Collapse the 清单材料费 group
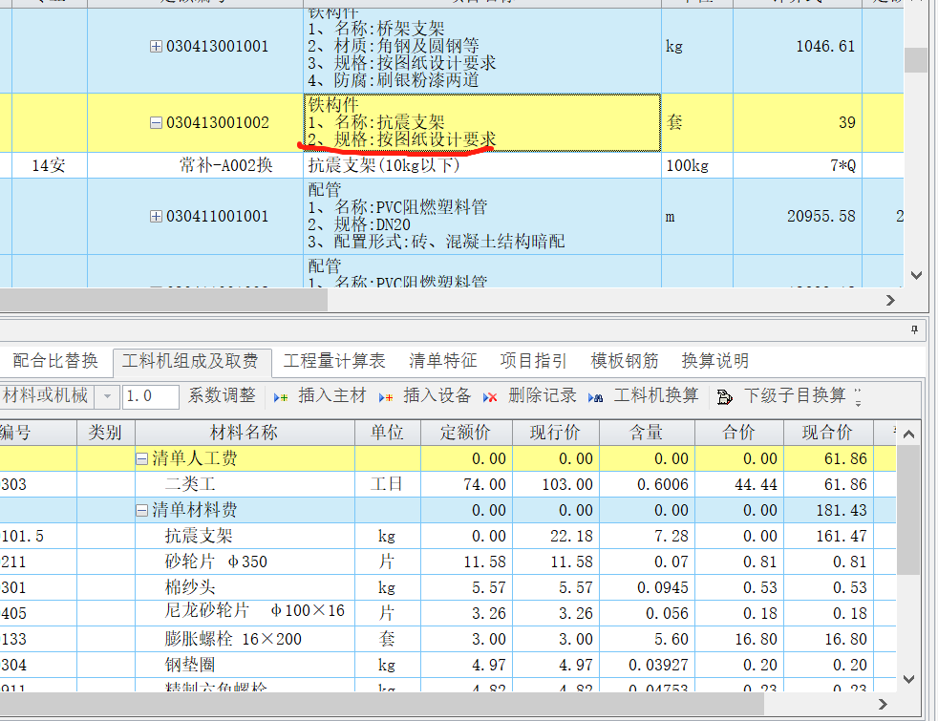Viewport: 938px width, 721px height. pos(141,510)
